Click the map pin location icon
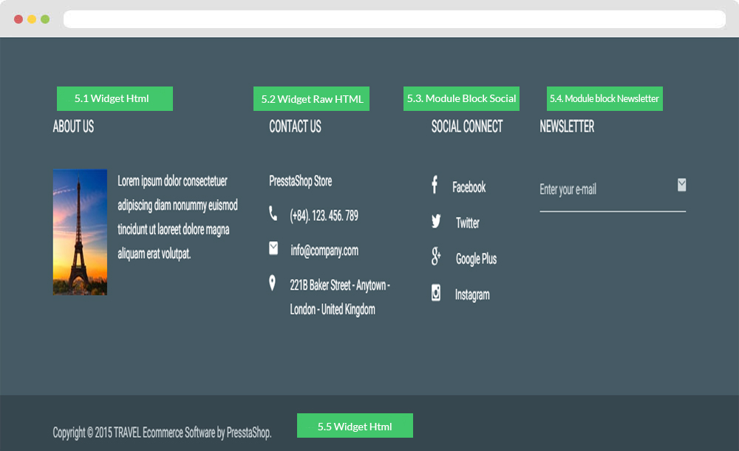This screenshot has width=739, height=451. (x=273, y=283)
